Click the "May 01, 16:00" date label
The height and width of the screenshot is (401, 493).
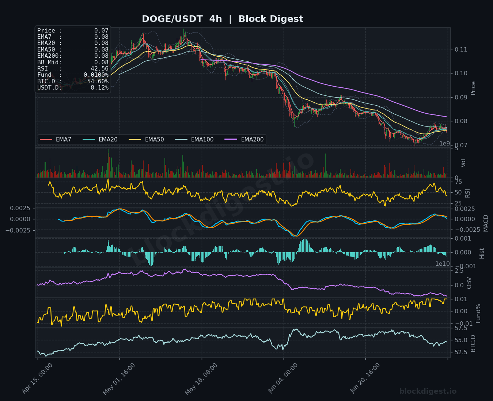[x=119, y=379]
